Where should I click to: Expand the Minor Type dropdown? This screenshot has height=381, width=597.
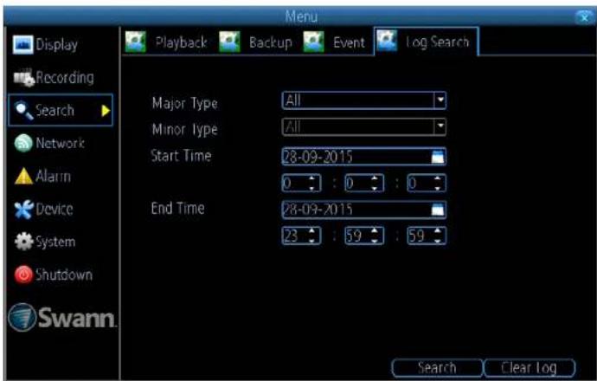[440, 127]
